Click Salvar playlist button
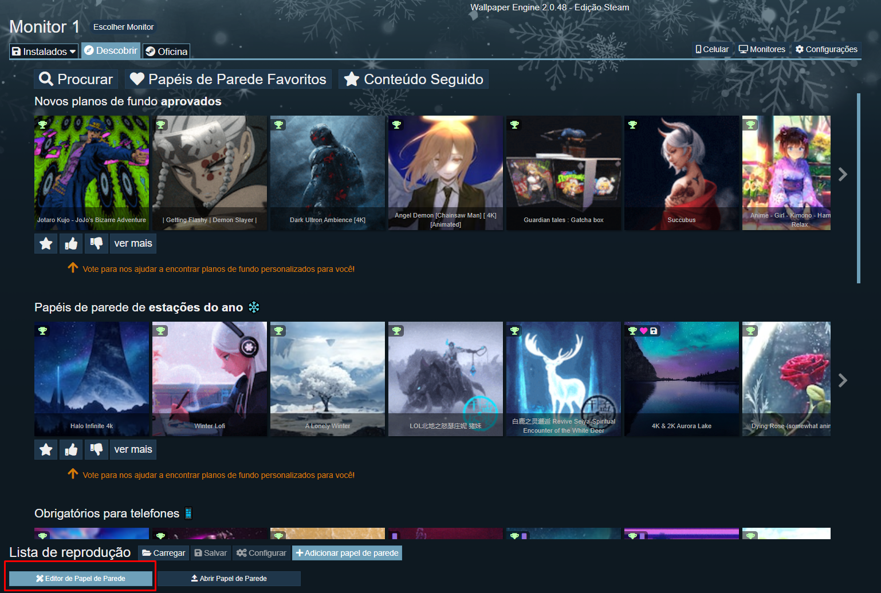This screenshot has height=593, width=881. 210,553
